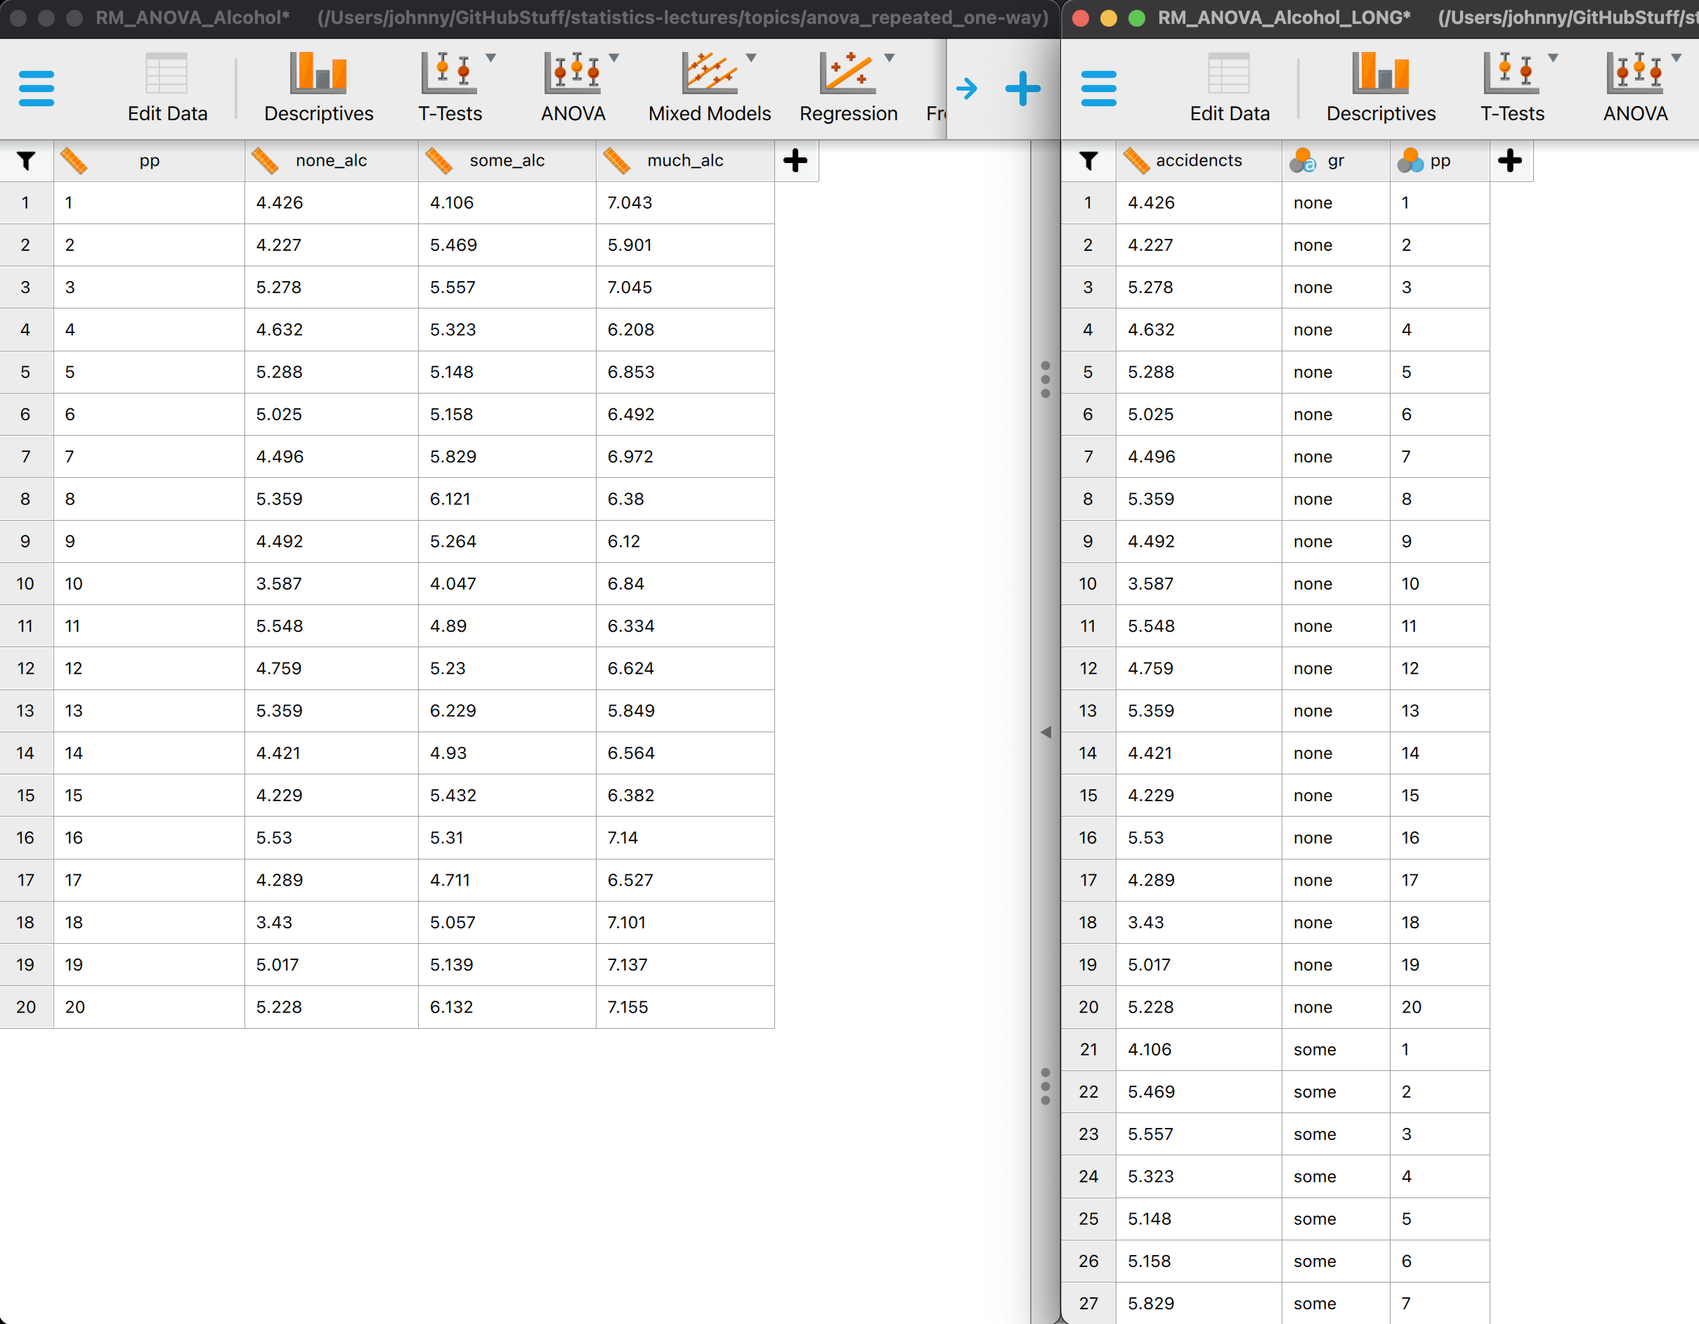
Task: Select the much_alc column header
Action: [x=684, y=161]
